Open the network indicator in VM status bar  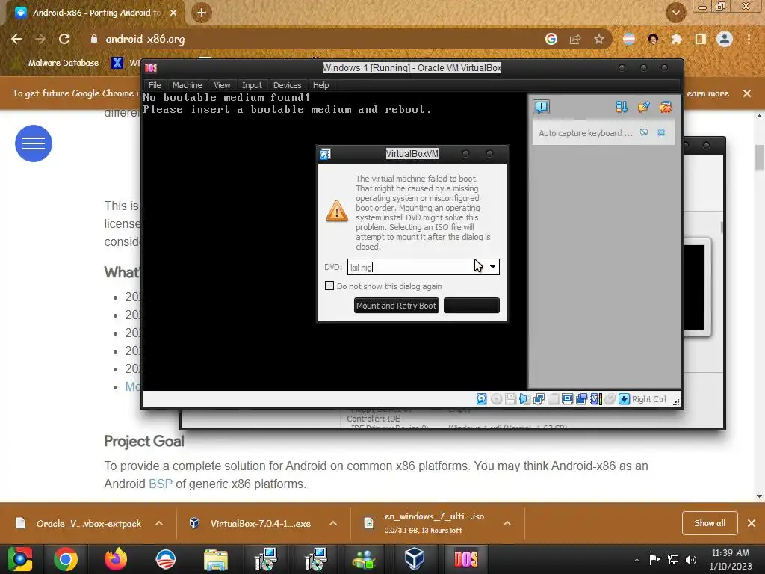[539, 399]
